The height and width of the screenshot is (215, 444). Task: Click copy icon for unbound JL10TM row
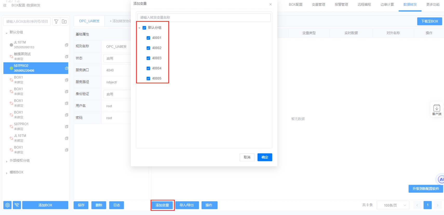tap(66, 138)
